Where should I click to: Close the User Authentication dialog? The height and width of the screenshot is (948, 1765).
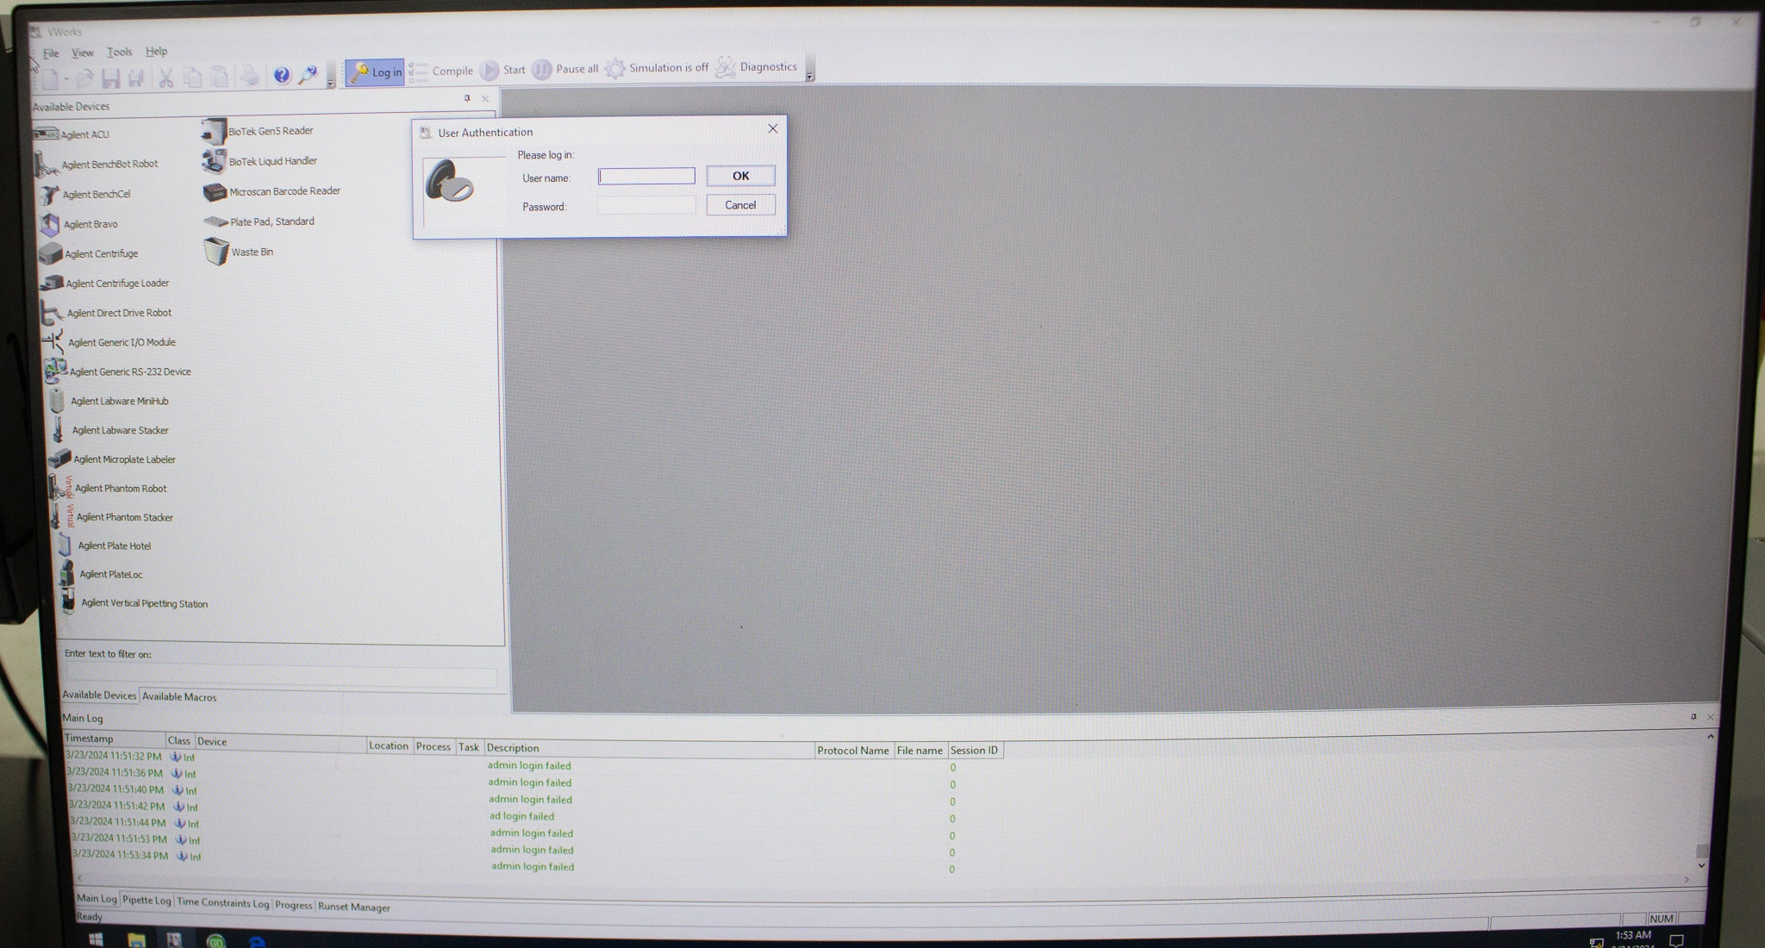(772, 128)
